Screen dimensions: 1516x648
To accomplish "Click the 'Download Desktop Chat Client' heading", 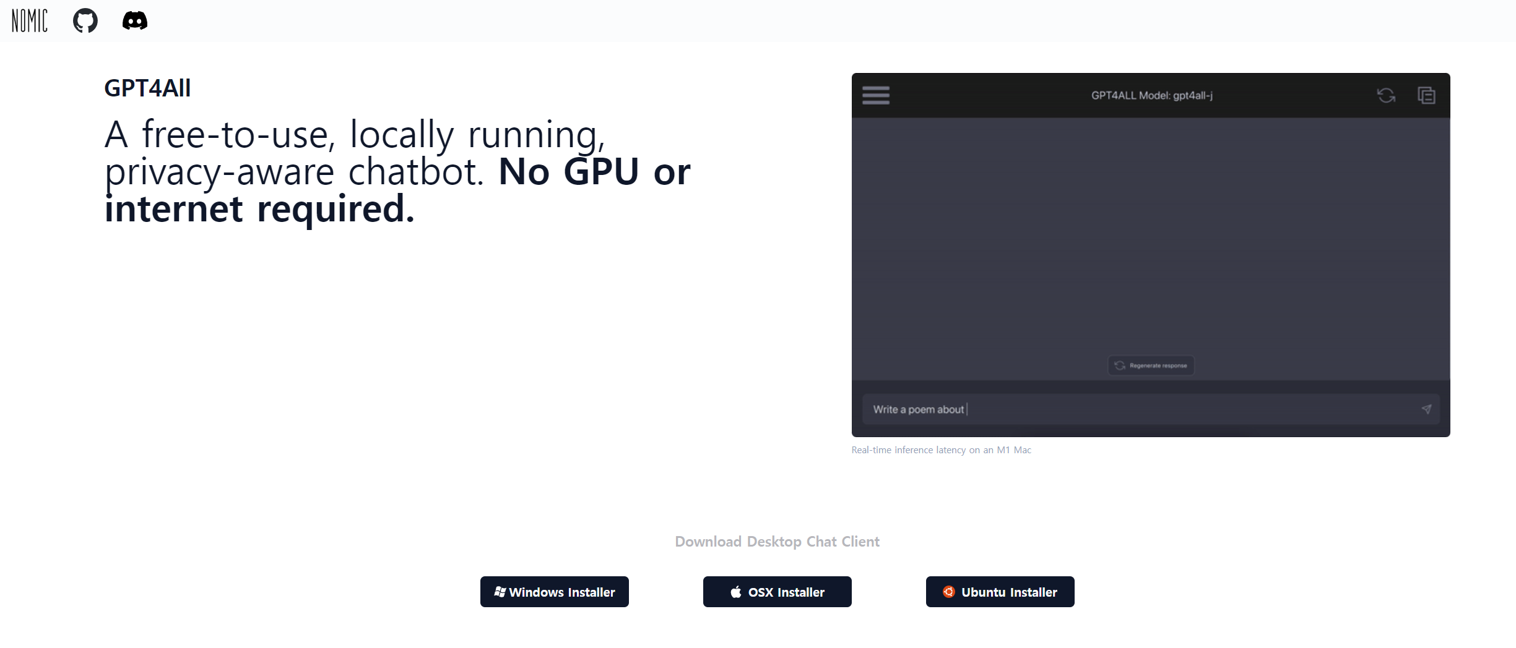I will pos(777,542).
